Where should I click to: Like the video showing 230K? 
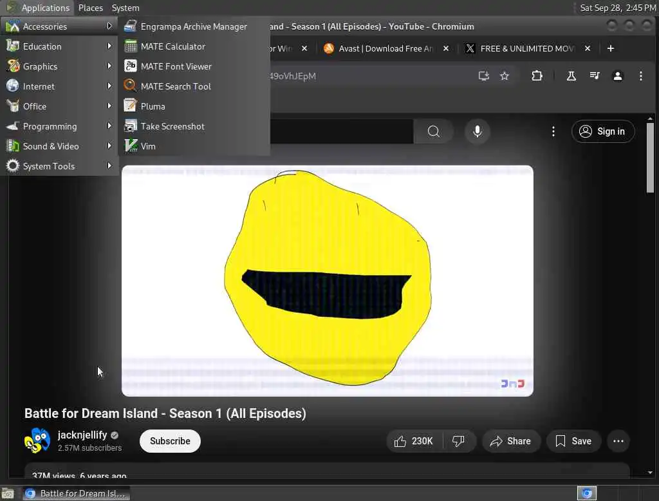(414, 441)
